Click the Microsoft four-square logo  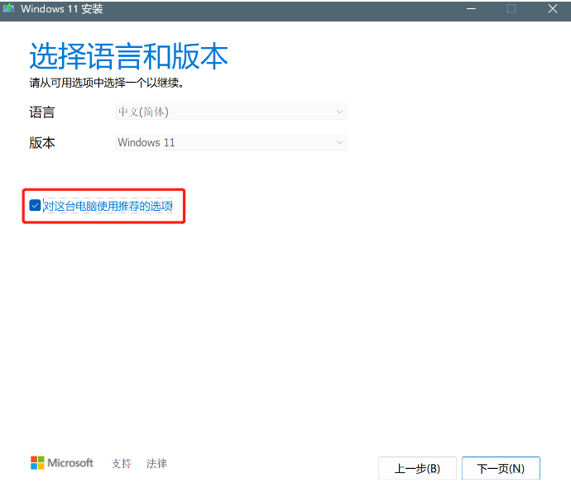pos(38,463)
